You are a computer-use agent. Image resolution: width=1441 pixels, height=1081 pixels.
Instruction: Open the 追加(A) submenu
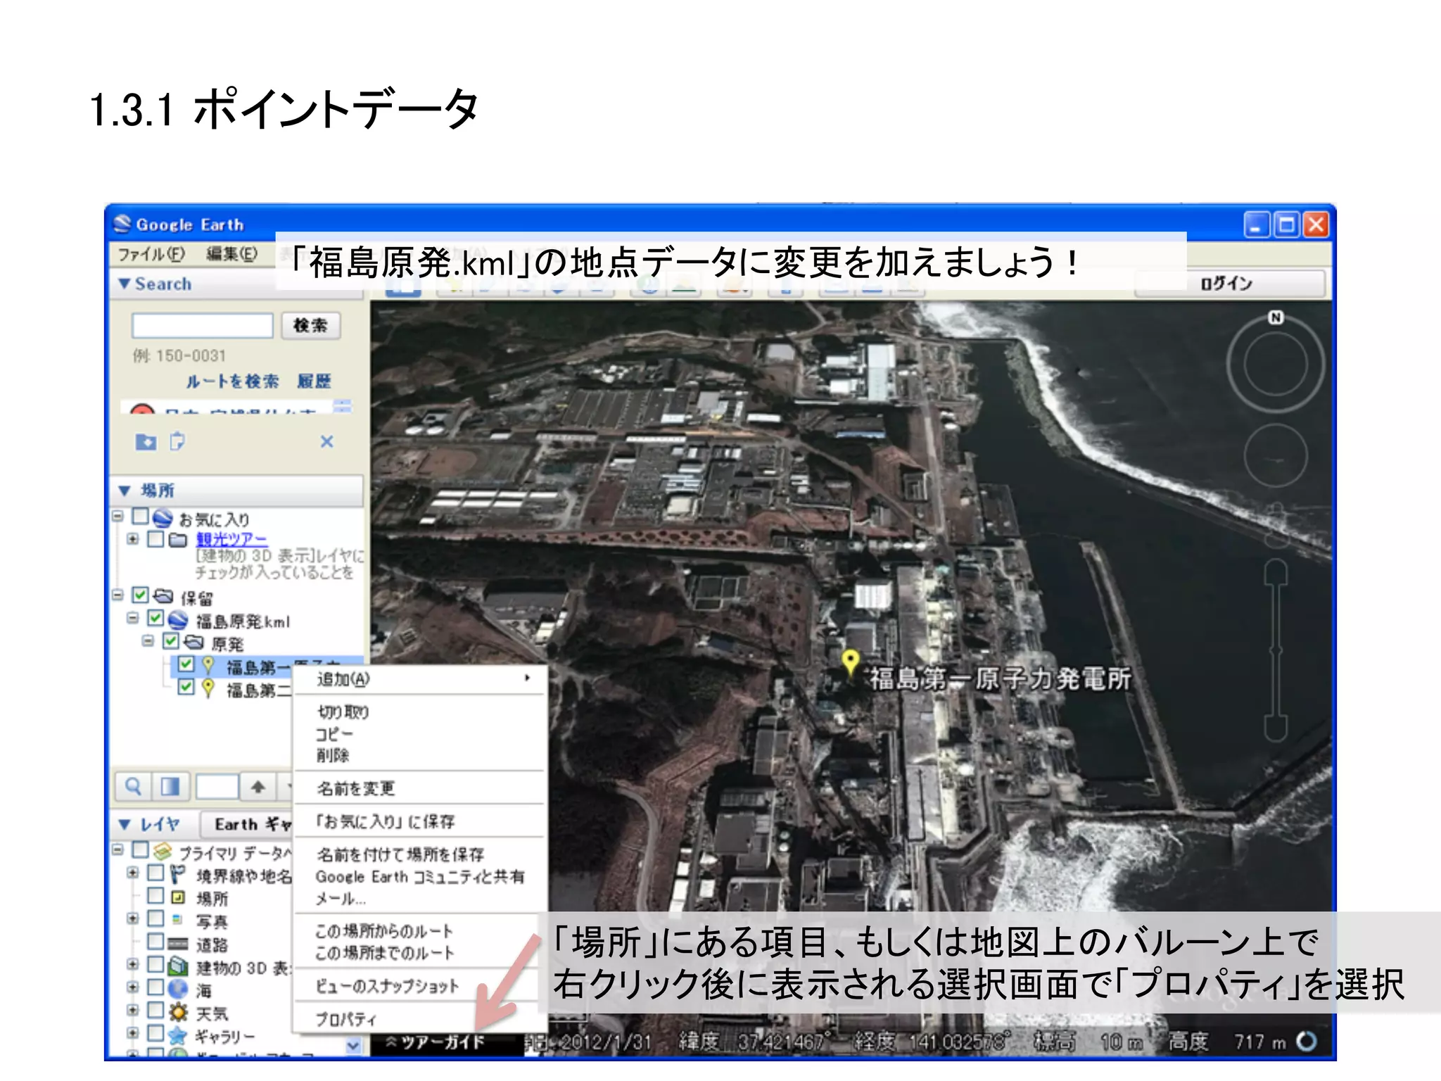[420, 679]
